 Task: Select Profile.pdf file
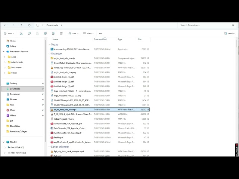pyautogui.click(x=100, y=138)
